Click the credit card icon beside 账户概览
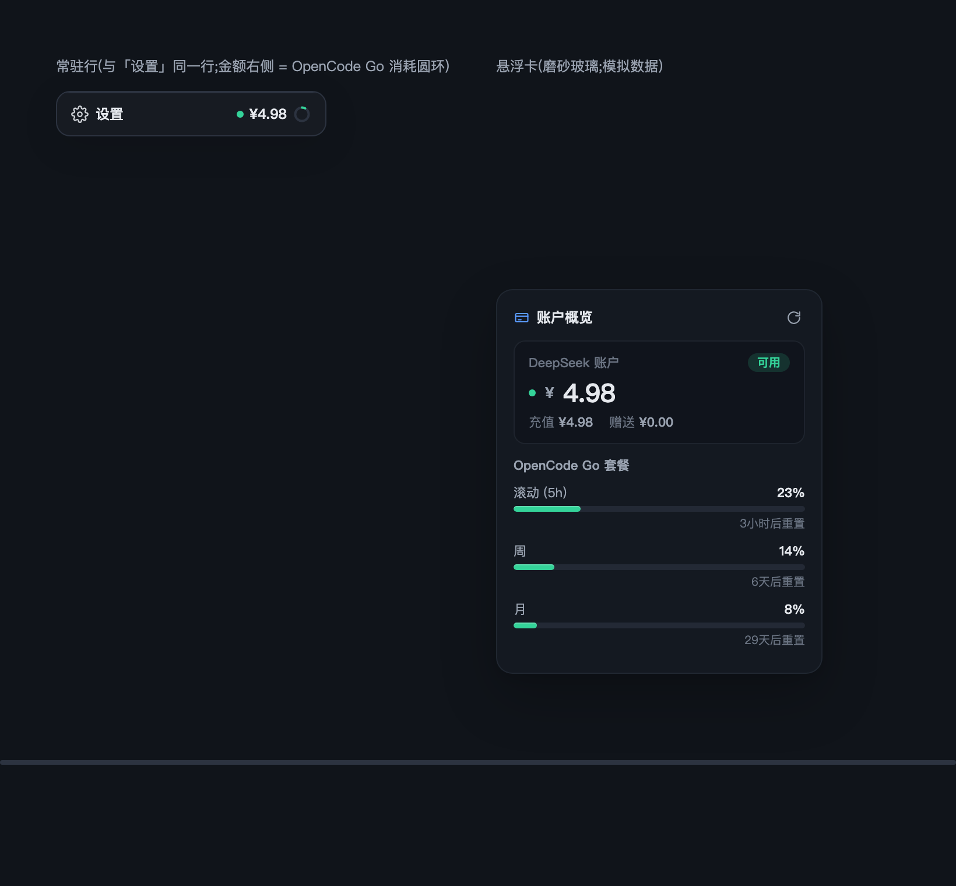956x886 pixels. tap(522, 318)
